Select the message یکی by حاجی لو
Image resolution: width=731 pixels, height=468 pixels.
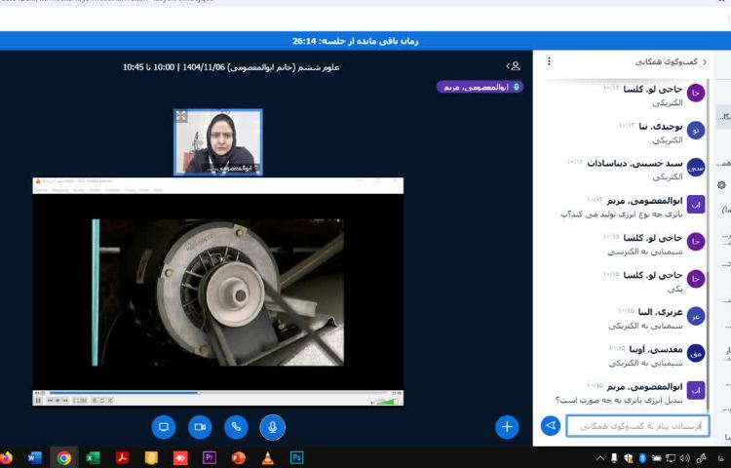click(674, 289)
